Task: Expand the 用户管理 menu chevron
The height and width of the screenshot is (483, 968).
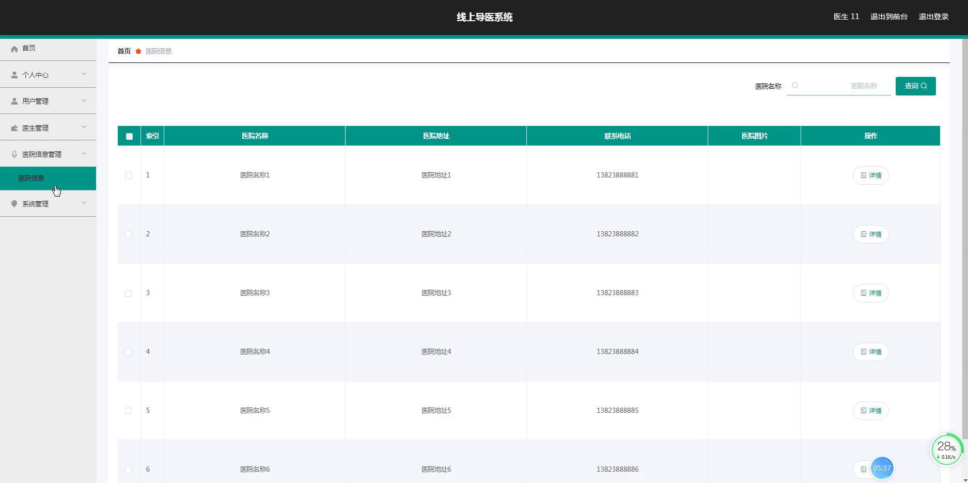Action: (x=84, y=101)
